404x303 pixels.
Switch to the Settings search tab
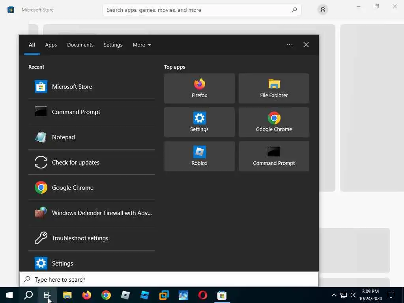(x=113, y=45)
